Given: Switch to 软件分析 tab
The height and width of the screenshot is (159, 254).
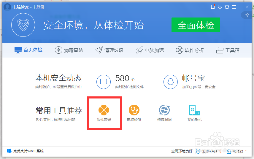Looking at the screenshot, I should 190,50.
